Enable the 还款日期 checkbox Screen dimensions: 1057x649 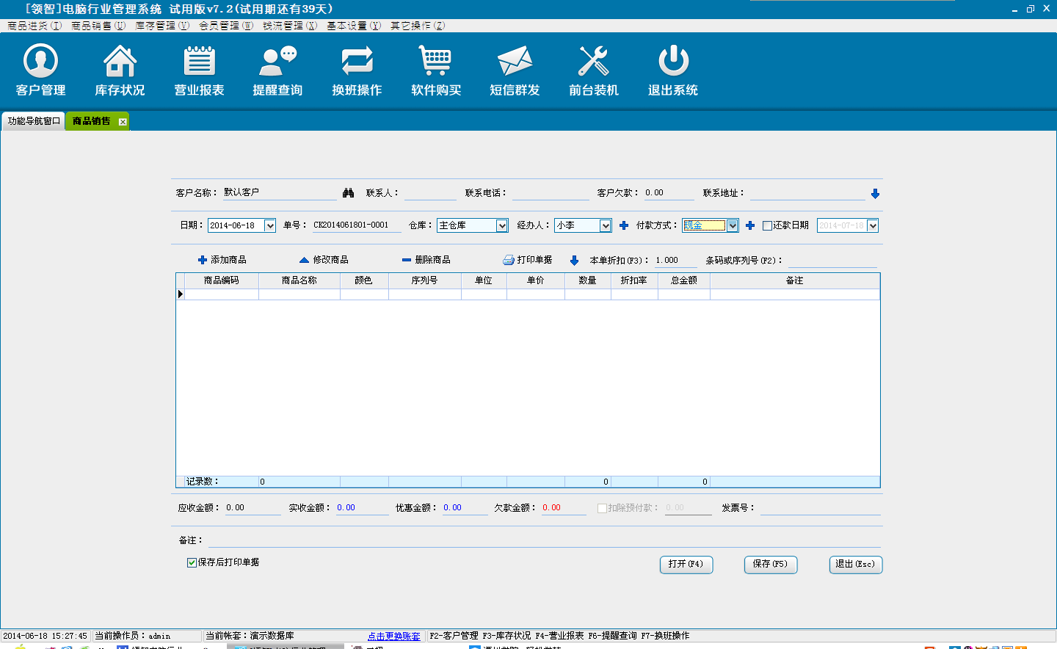point(767,225)
